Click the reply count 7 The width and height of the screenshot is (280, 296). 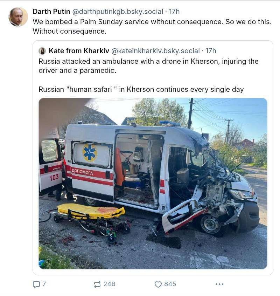pos(44,284)
